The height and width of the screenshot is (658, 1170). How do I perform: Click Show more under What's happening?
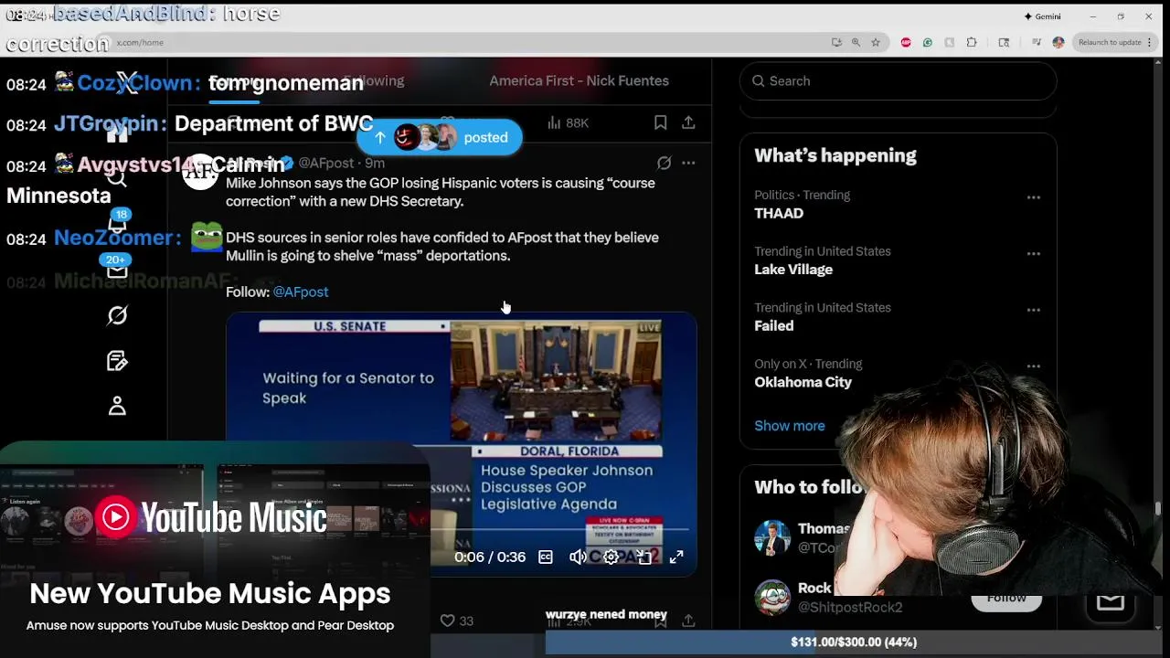[790, 426]
